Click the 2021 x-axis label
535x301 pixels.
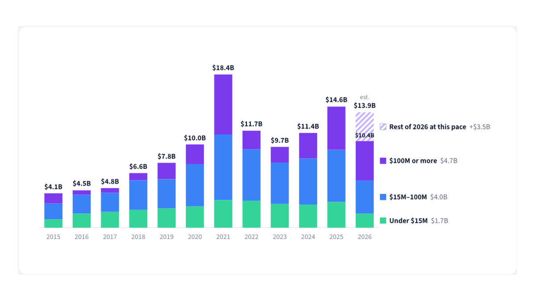[223, 237]
